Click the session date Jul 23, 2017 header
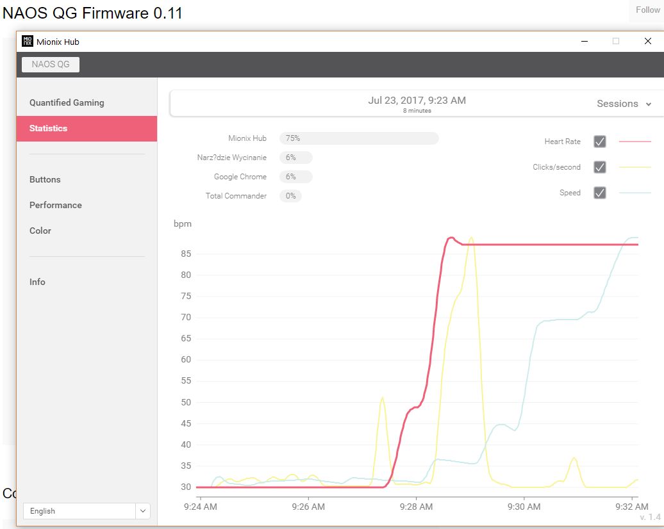664x529 pixels. [417, 101]
